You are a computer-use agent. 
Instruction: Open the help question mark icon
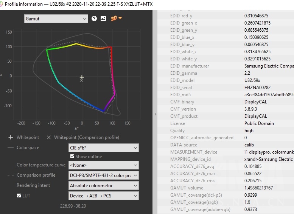[94, 18]
